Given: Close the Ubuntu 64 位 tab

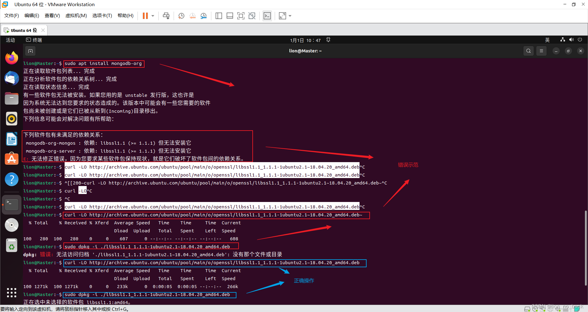Looking at the screenshot, I should coord(43,30).
